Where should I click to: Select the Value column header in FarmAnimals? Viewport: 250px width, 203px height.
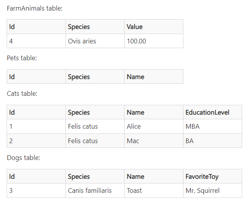click(154, 27)
